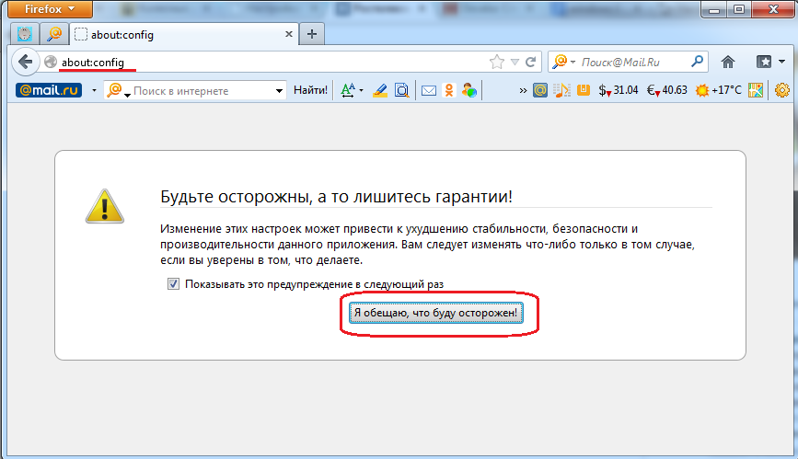Open the mail envelope icon
The height and width of the screenshot is (459, 798).
coord(429,90)
